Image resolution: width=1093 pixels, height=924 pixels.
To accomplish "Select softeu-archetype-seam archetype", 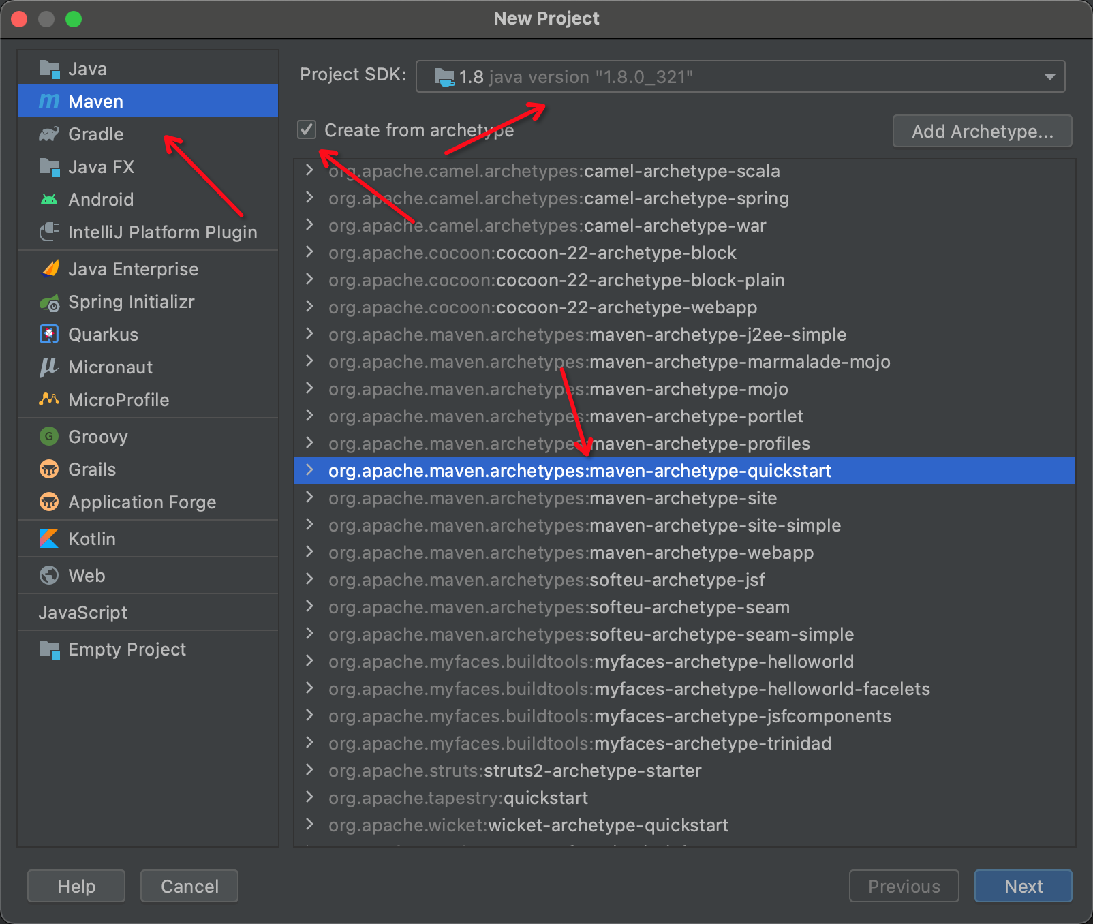I will pyautogui.click(x=685, y=607).
